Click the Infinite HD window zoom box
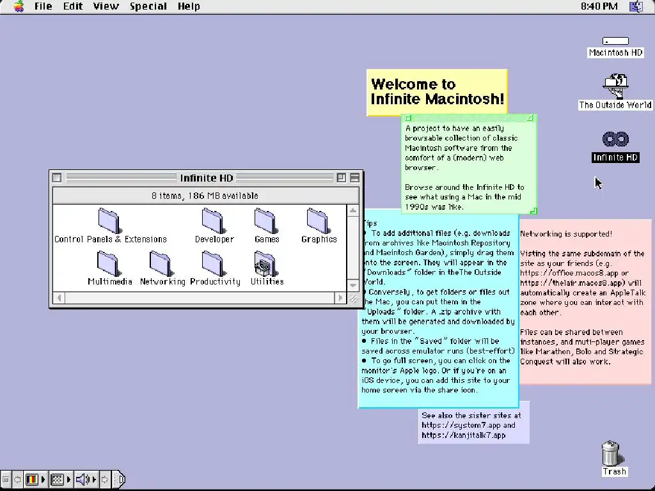This screenshot has width=655, height=491. click(x=342, y=178)
